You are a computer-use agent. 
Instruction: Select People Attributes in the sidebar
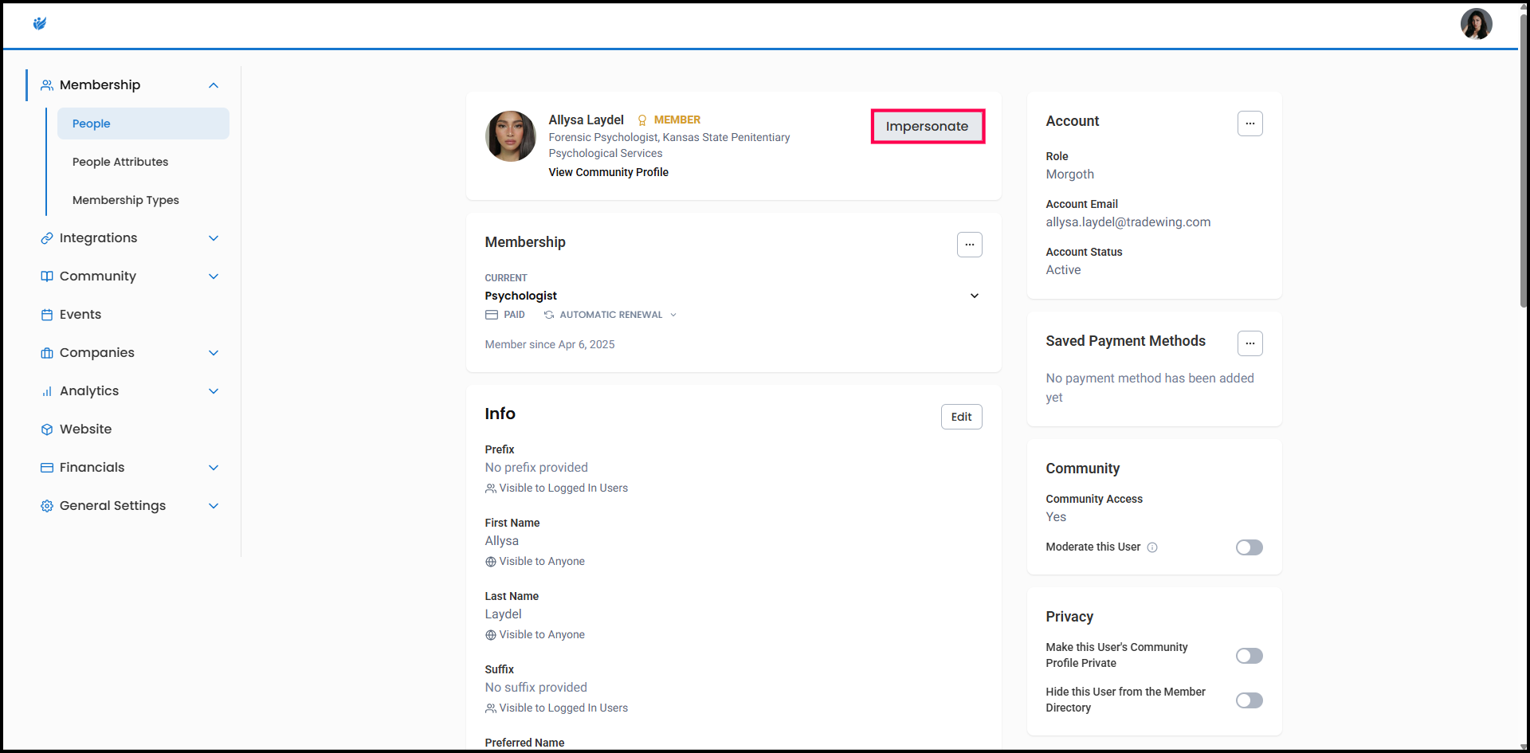click(120, 162)
